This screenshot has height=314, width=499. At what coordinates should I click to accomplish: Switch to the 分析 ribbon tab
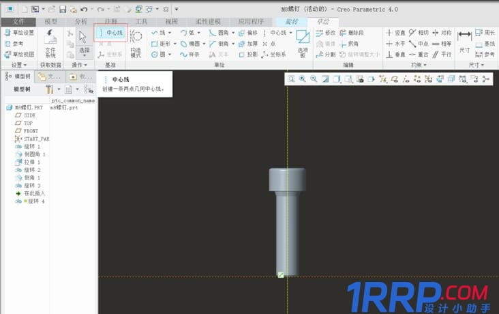80,22
